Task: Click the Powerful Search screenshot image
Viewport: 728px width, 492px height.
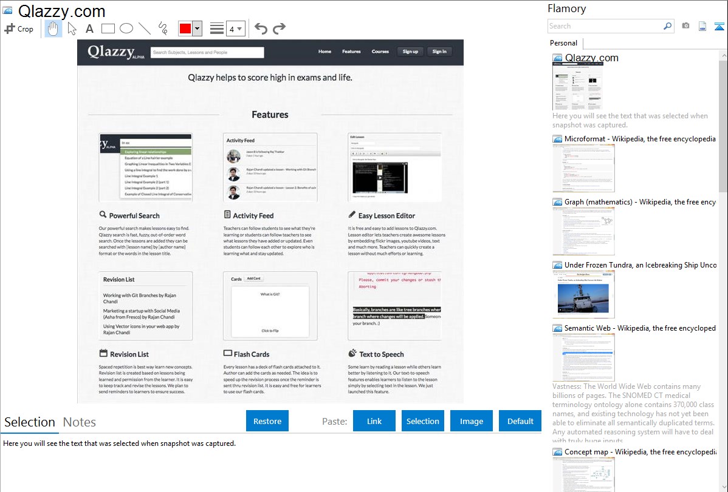Action: [x=145, y=167]
